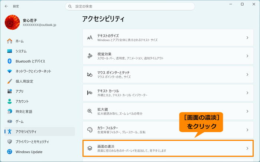Click the back arrow icon

(x=6, y=6)
